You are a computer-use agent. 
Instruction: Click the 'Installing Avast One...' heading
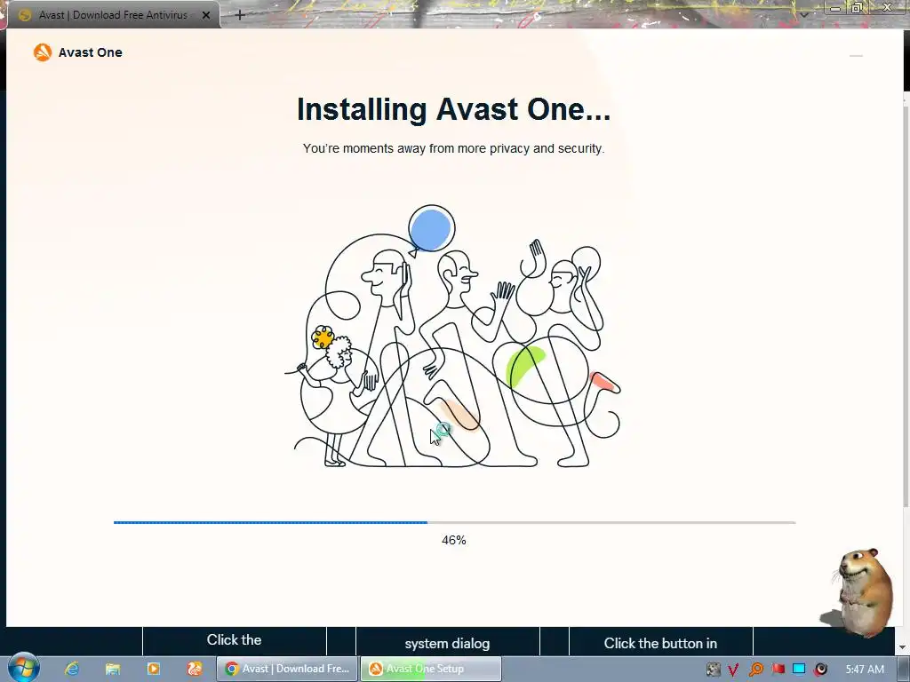(x=454, y=109)
